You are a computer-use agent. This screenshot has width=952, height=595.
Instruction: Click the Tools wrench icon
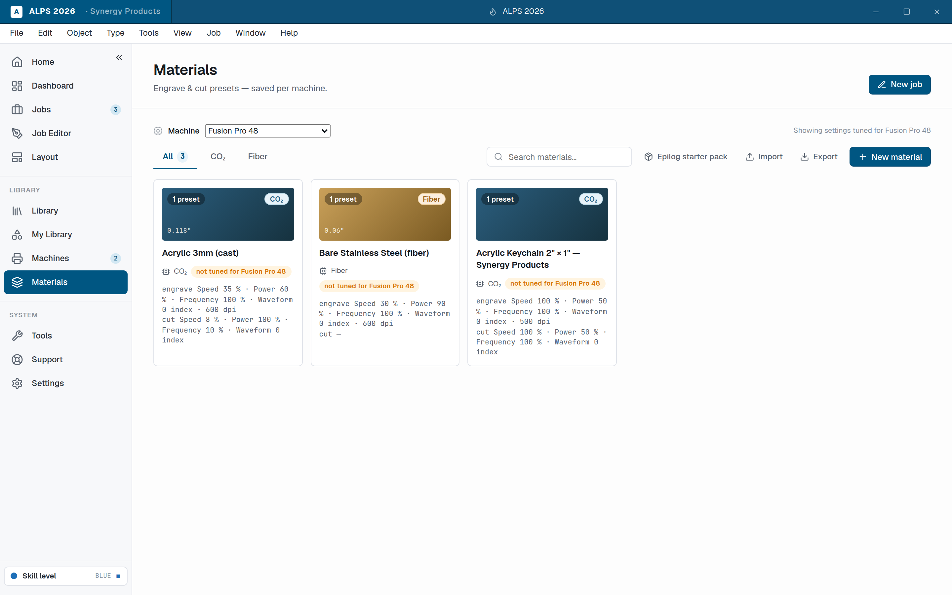click(17, 336)
